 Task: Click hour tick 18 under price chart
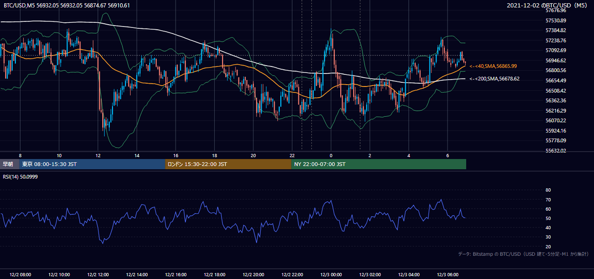[214, 155]
